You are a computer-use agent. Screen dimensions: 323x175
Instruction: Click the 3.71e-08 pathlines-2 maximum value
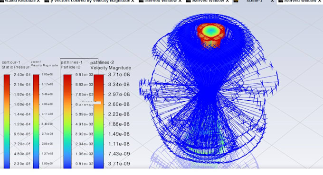[x=119, y=75]
